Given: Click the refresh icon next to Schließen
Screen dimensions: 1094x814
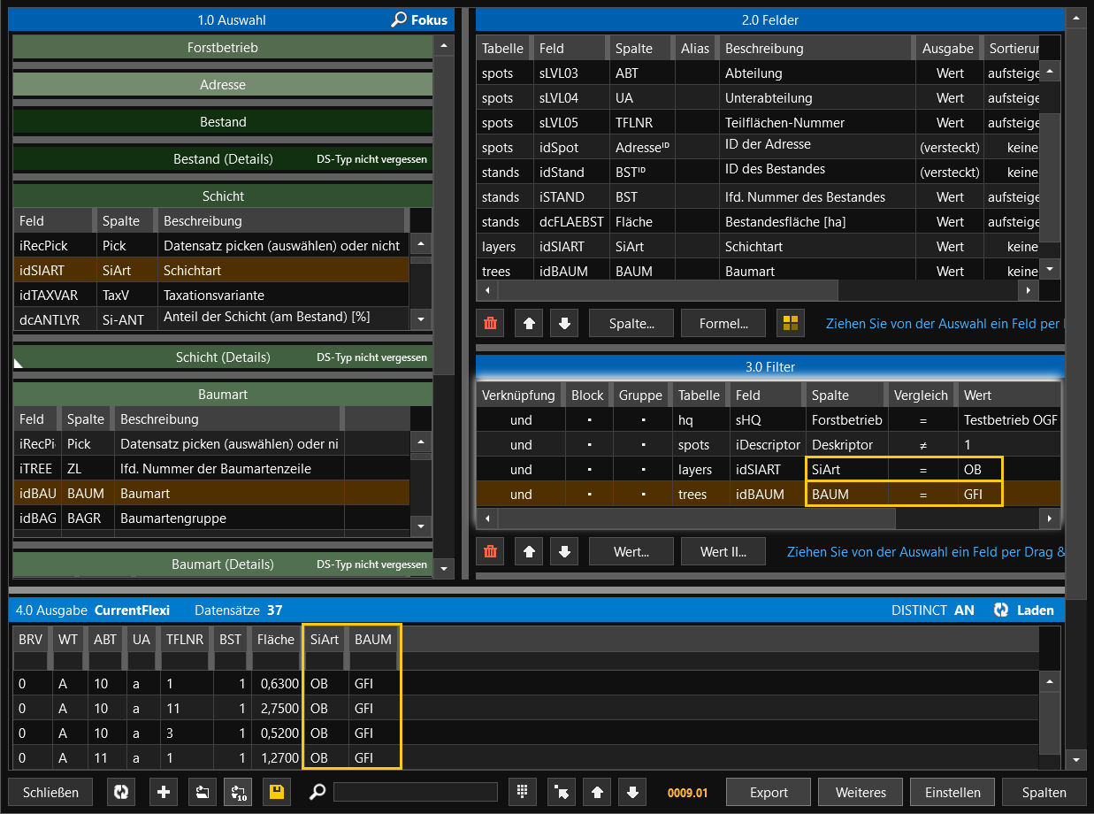Looking at the screenshot, I should pos(121,792).
